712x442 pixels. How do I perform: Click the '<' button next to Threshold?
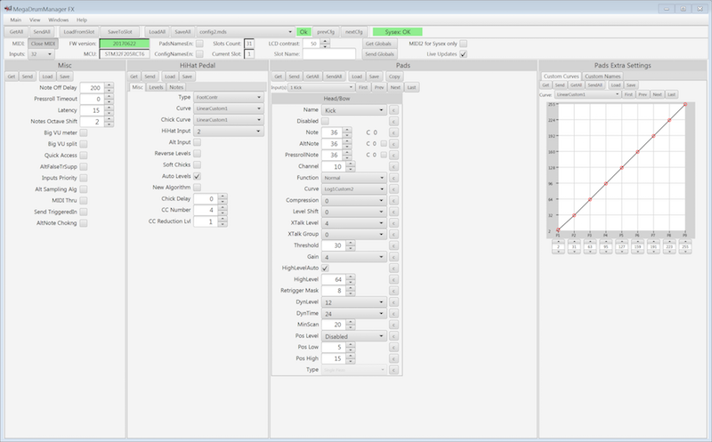click(392, 245)
